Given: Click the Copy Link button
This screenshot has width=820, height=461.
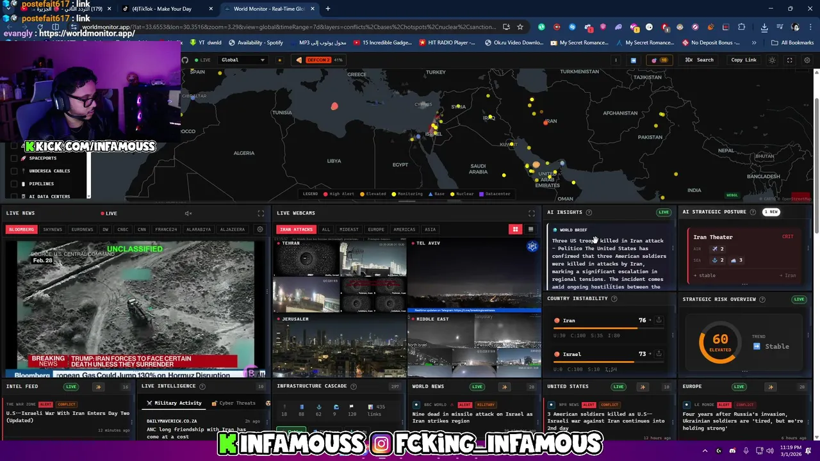Looking at the screenshot, I should tap(744, 60).
